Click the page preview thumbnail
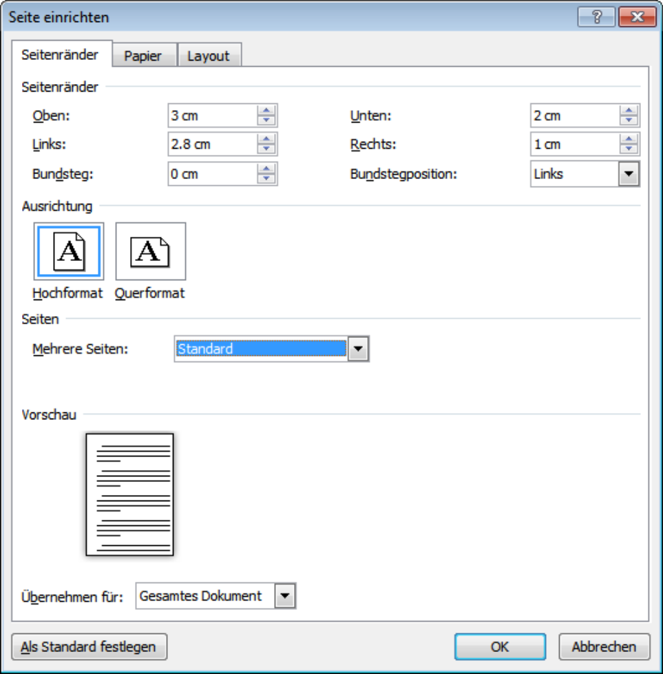The width and height of the screenshot is (663, 674). (x=130, y=494)
